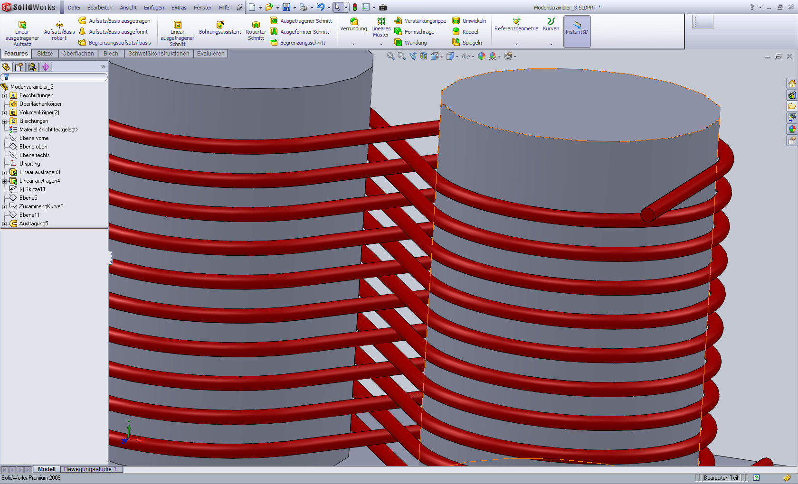The width and height of the screenshot is (798, 484).
Task: Click the Kurven curves icon
Action: (x=551, y=21)
